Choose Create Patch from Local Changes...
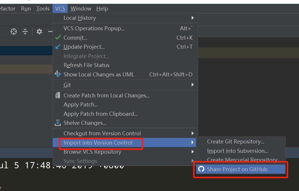The height and width of the screenshot is (191, 299). 125,95
